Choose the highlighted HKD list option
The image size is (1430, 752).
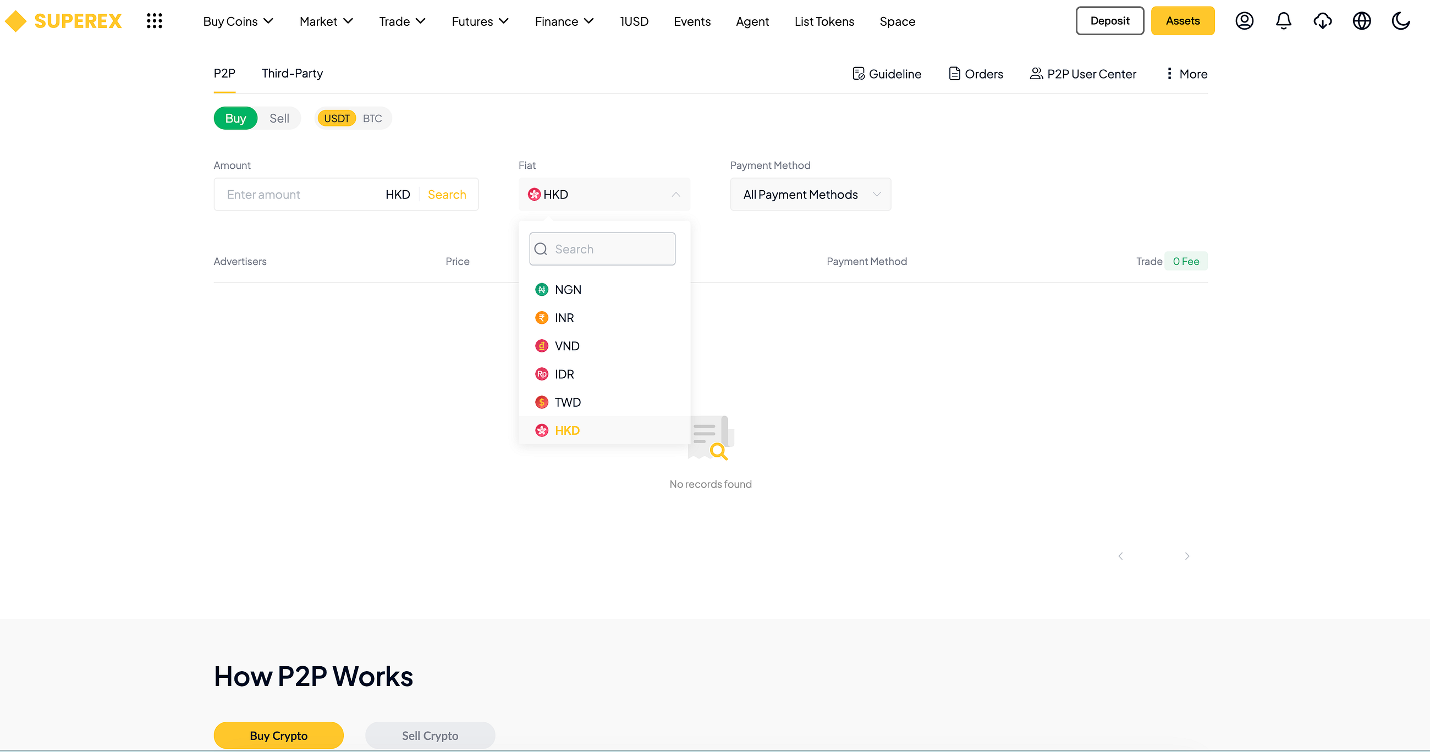pos(604,430)
